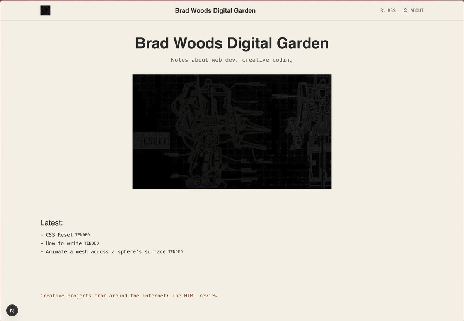
Task: Click the Latest: section heading
Action: coord(51,223)
